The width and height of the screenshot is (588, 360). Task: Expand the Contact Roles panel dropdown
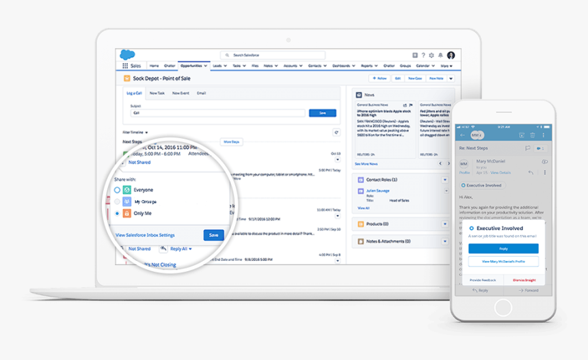click(x=445, y=180)
